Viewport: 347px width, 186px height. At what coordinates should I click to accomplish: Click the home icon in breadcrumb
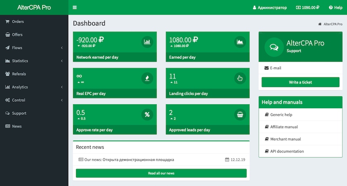click(320, 24)
